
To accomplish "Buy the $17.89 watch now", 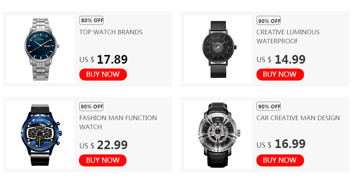I will point(103,75).
